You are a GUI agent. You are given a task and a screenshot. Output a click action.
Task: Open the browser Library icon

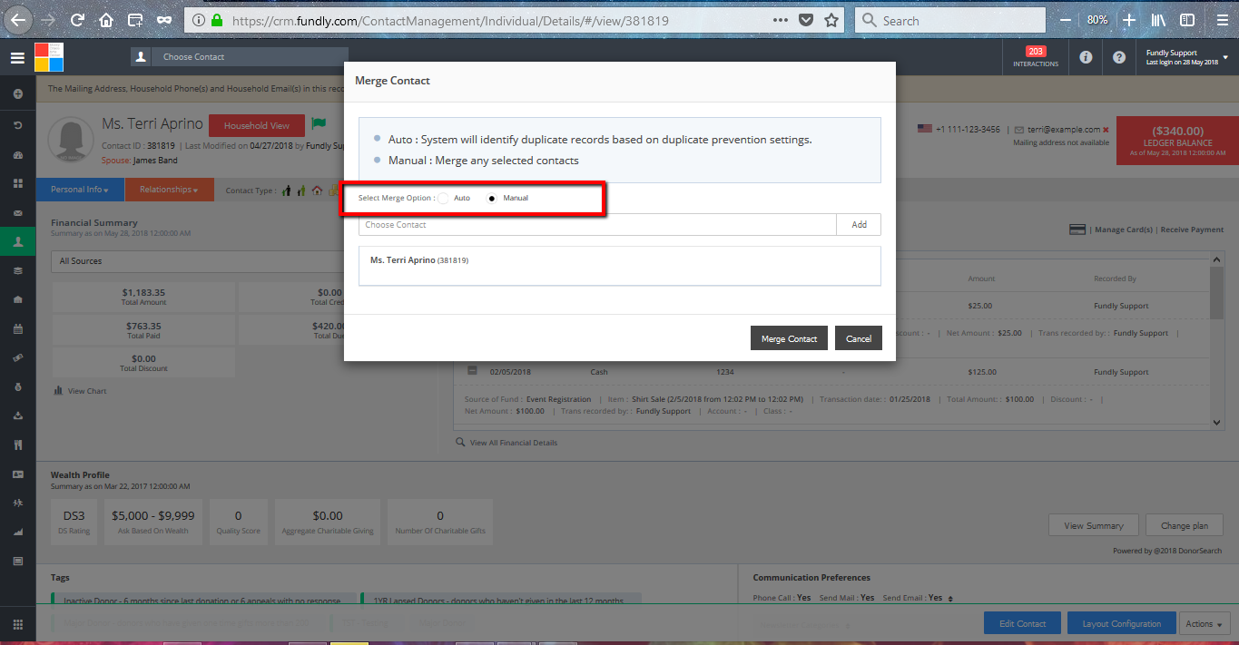pos(1159,20)
